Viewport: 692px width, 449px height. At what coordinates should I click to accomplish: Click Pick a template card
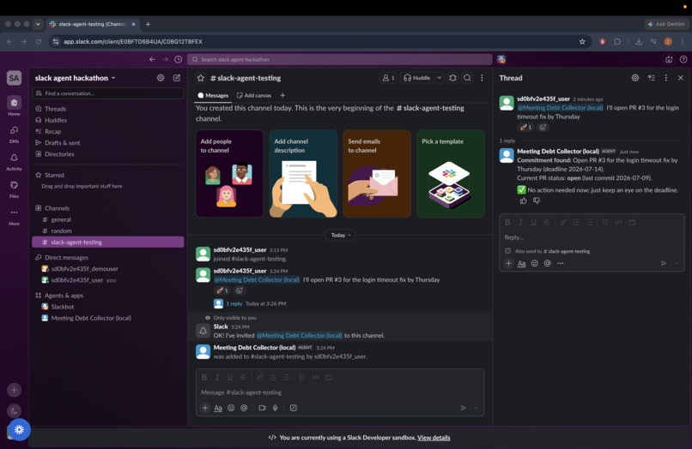(451, 174)
